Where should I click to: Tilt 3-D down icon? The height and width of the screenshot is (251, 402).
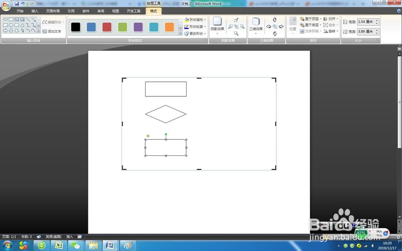tap(275, 34)
